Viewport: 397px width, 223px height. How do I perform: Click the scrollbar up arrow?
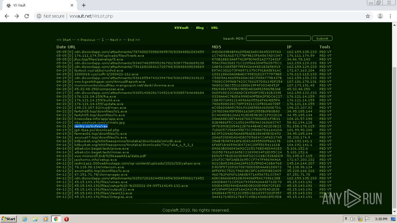(x=395, y=24)
